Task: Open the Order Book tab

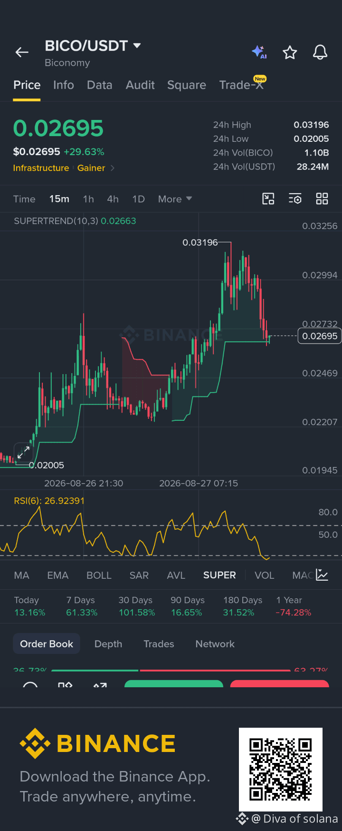Action: 47,644
